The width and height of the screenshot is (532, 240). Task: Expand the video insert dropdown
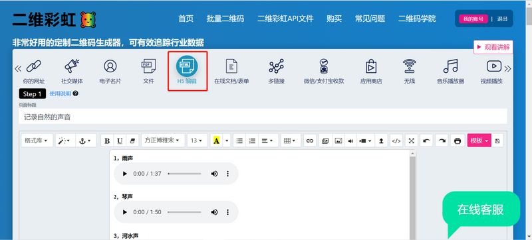(x=365, y=141)
